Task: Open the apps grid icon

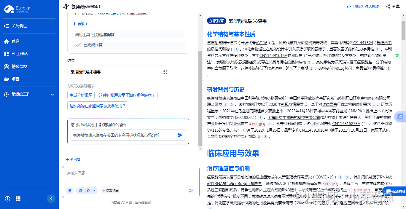Action: coord(18,199)
